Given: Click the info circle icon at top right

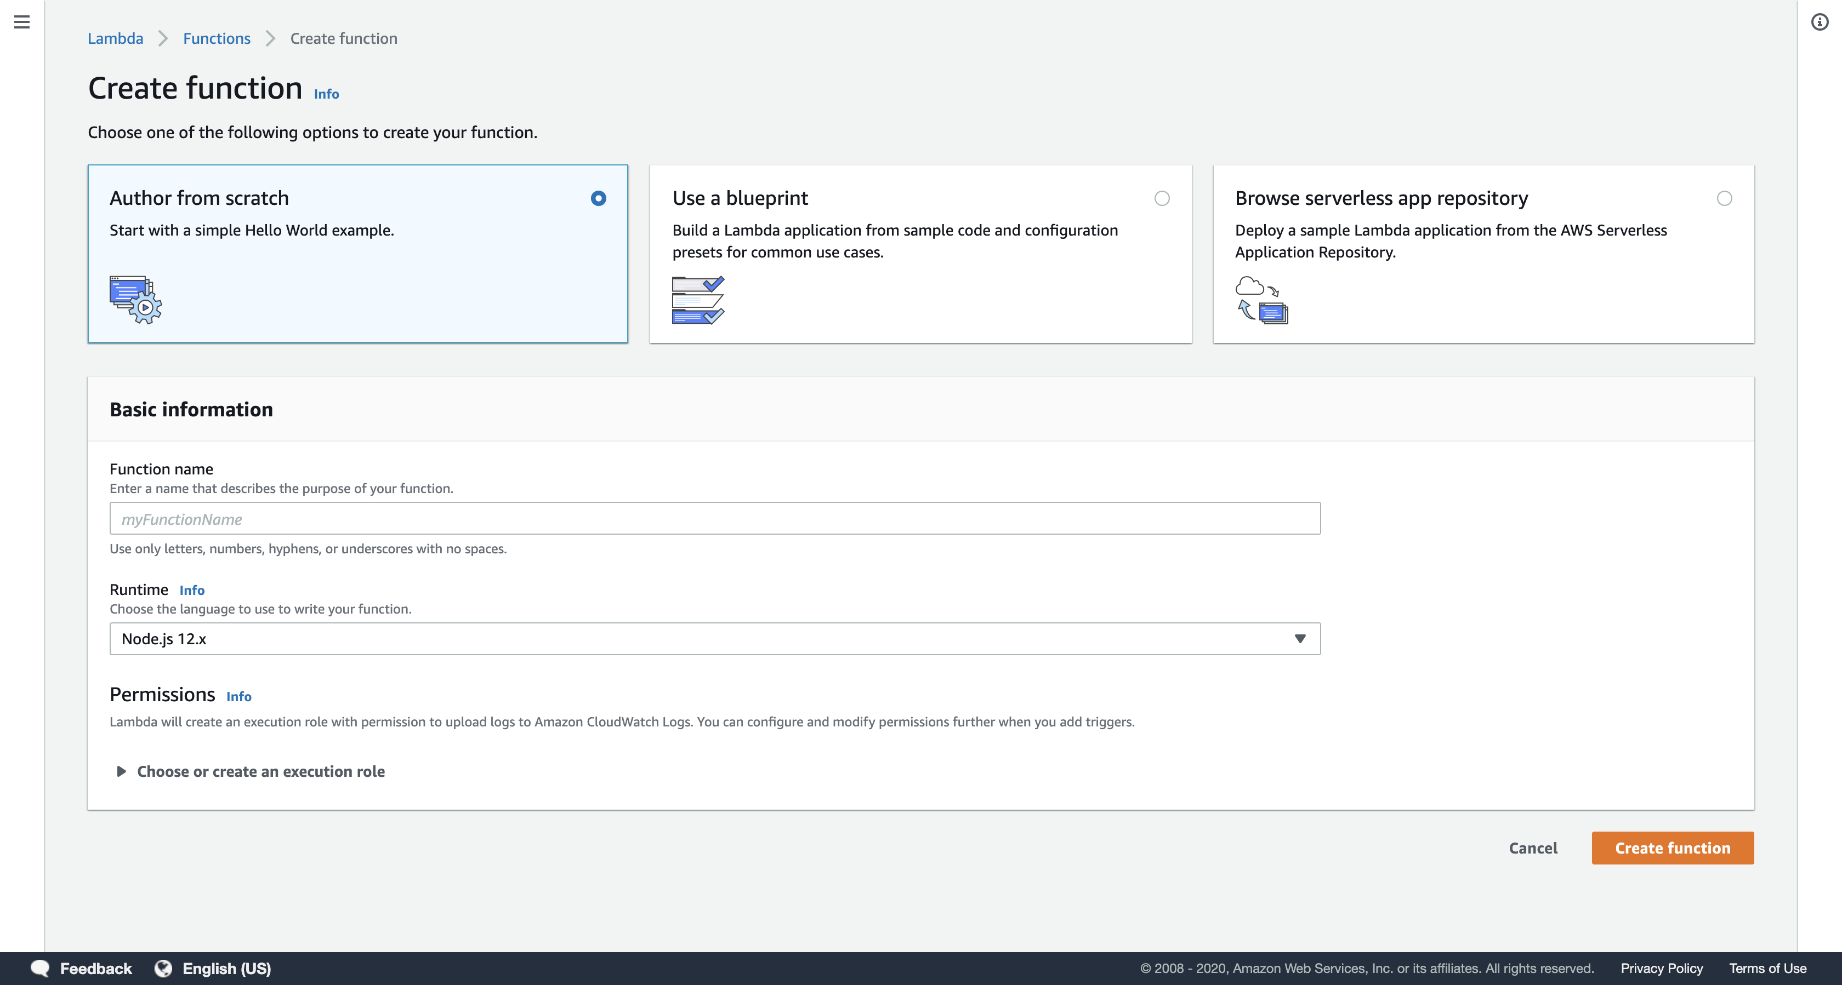Looking at the screenshot, I should (1819, 22).
